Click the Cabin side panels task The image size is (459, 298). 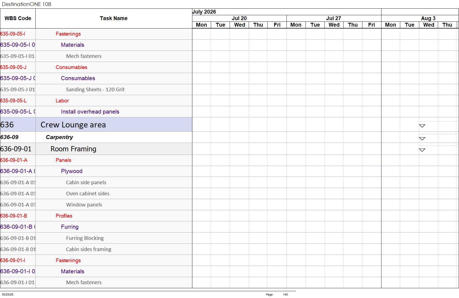[x=86, y=183]
